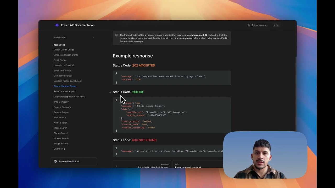Click the Status Code 202 ACCEPTED heading
Image resolution: width=335 pixels, height=188 pixels.
coord(134,65)
